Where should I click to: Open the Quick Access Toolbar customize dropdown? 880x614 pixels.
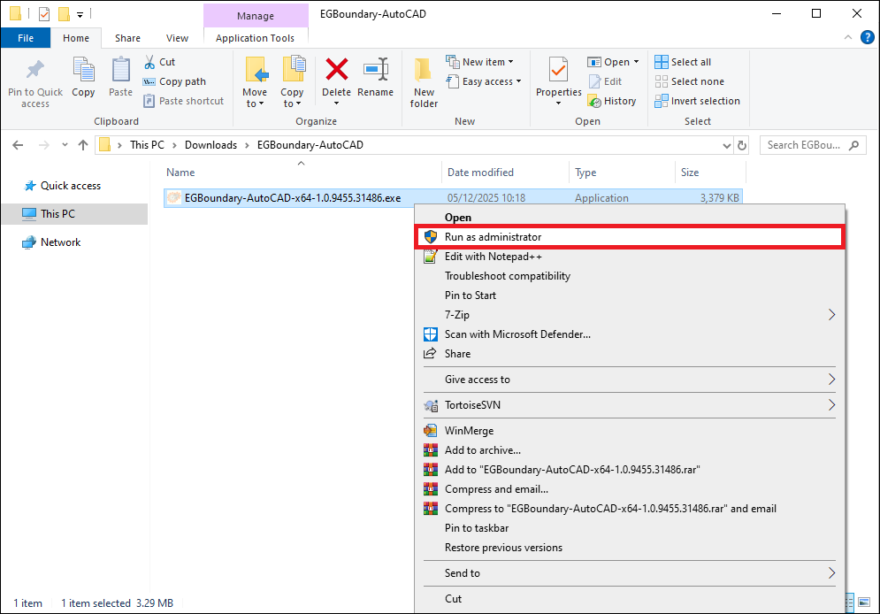point(80,14)
